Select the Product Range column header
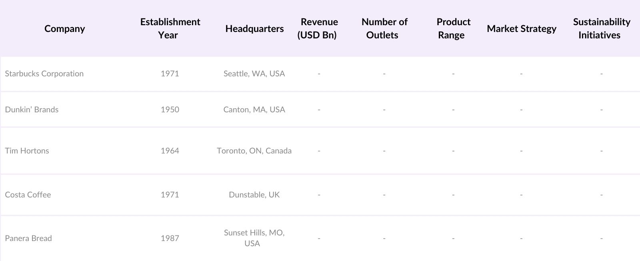The height and width of the screenshot is (261, 640). 453,28
